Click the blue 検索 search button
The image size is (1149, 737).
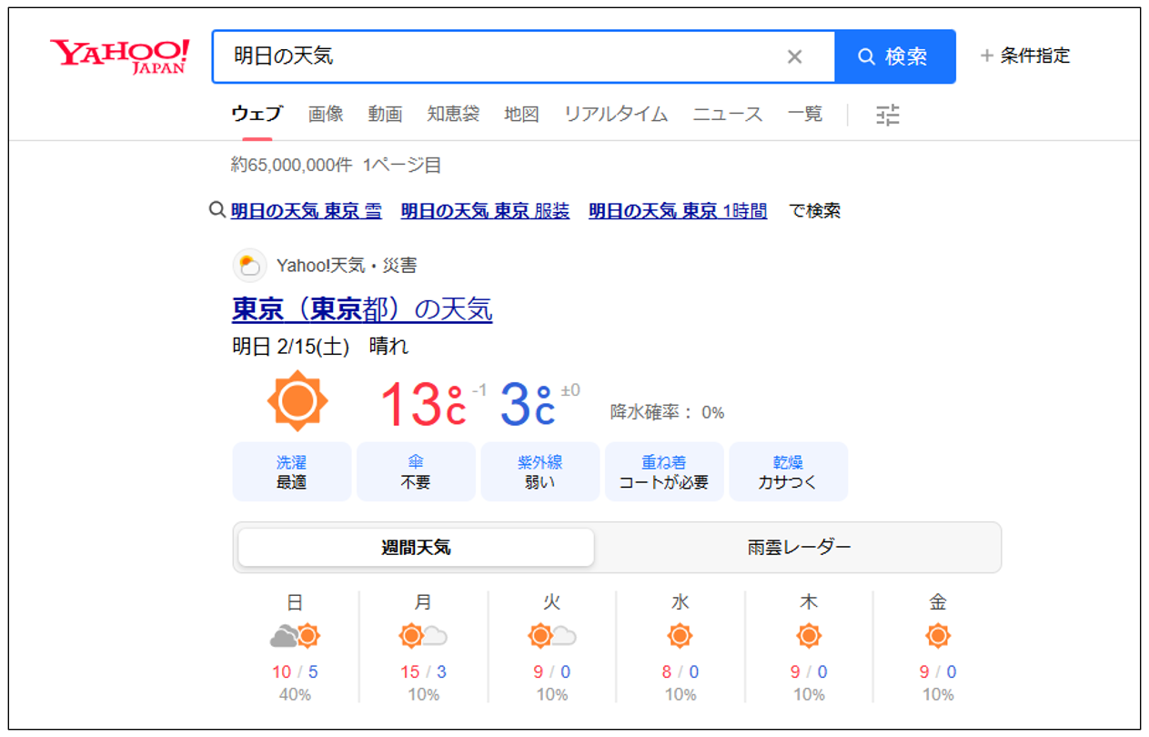point(895,56)
